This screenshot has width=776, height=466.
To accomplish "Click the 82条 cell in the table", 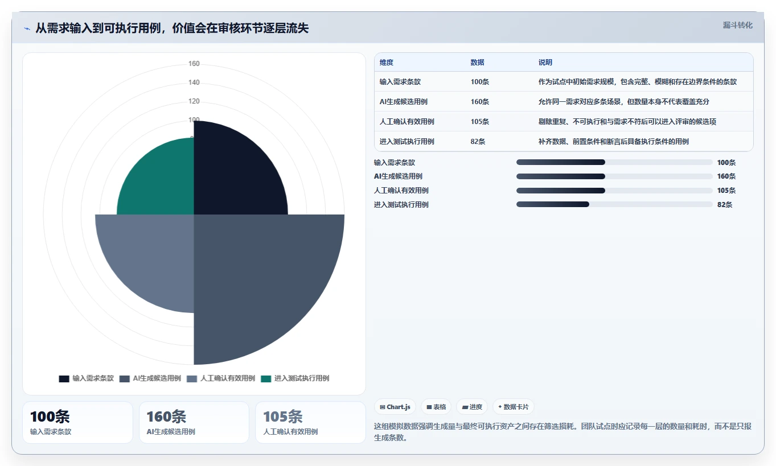I will (x=478, y=141).
